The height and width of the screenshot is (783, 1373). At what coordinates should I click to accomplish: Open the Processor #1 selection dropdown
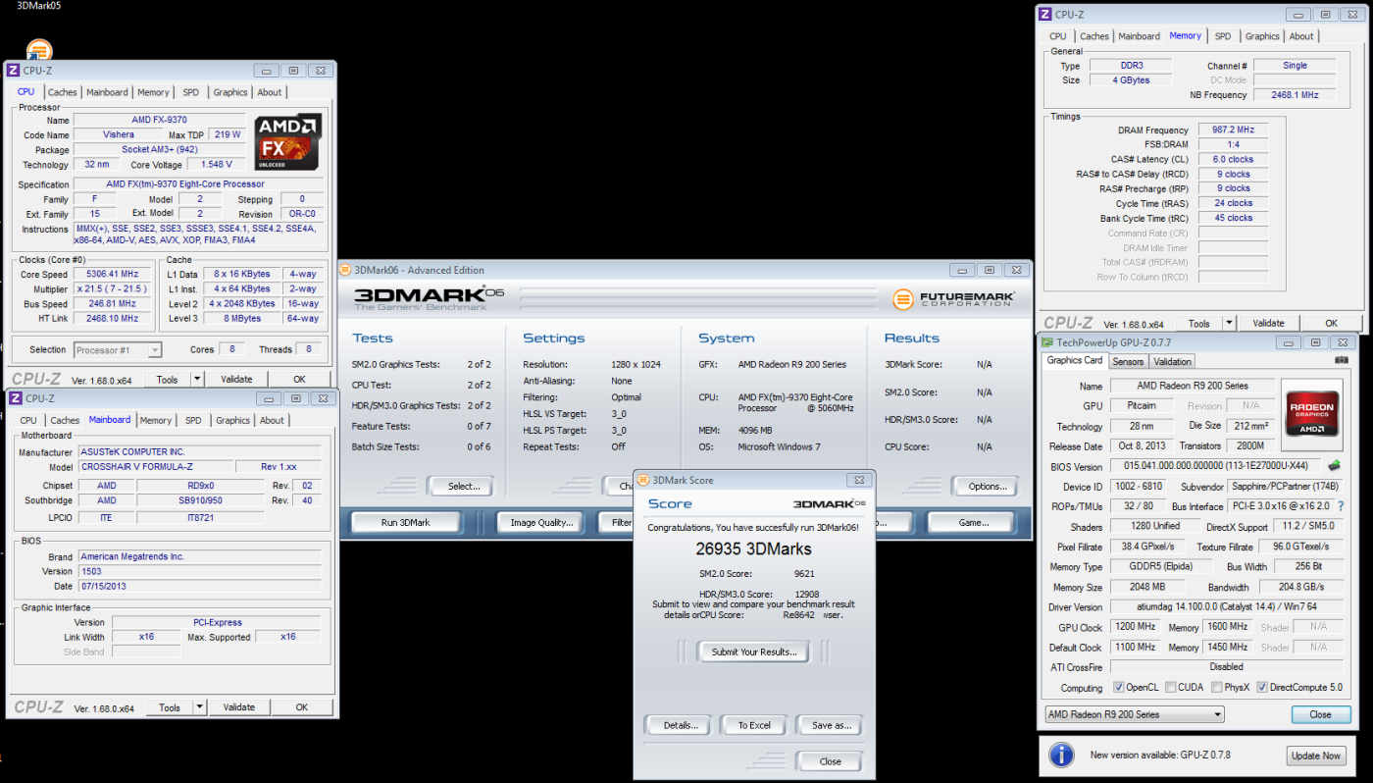[117, 349]
